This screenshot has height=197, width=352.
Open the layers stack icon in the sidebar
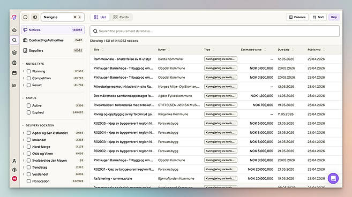14,52
